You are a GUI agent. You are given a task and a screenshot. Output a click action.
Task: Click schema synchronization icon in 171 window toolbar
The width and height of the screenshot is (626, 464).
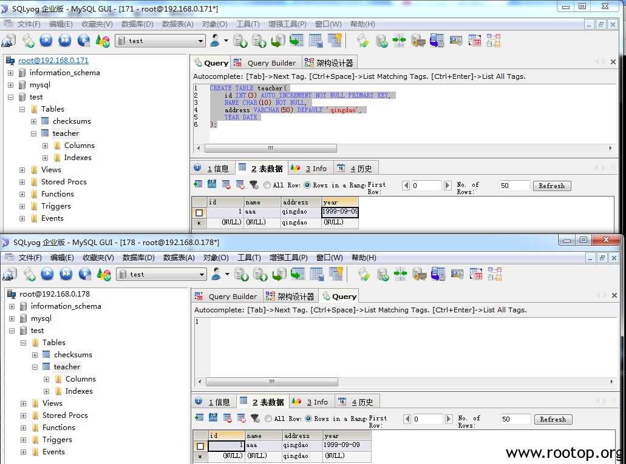pyautogui.click(x=399, y=41)
